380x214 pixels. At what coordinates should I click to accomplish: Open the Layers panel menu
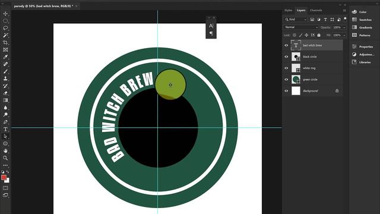coord(344,11)
